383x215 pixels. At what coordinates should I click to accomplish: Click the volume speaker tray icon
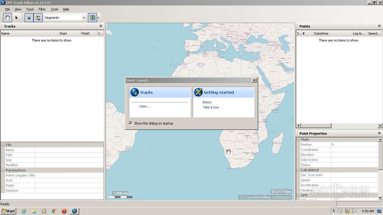(x=340, y=211)
